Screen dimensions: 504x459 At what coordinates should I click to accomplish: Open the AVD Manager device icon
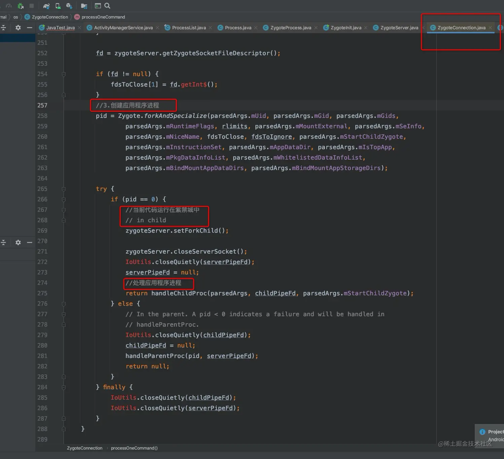[x=58, y=6]
